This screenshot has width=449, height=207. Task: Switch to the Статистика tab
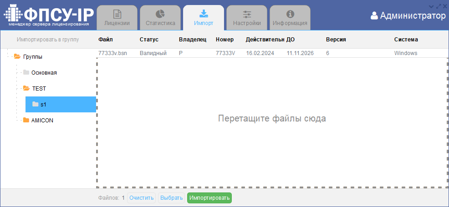point(160,18)
